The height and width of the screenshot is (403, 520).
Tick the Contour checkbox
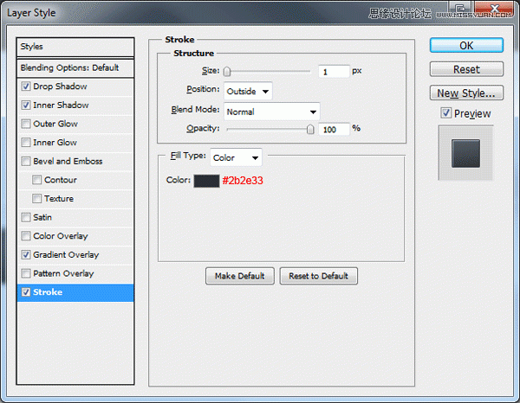point(36,180)
